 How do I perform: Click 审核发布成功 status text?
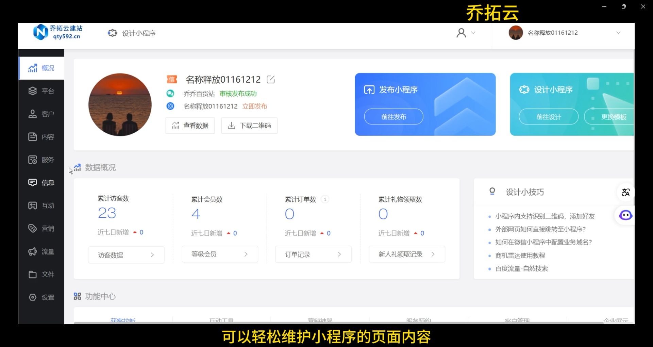(x=238, y=94)
